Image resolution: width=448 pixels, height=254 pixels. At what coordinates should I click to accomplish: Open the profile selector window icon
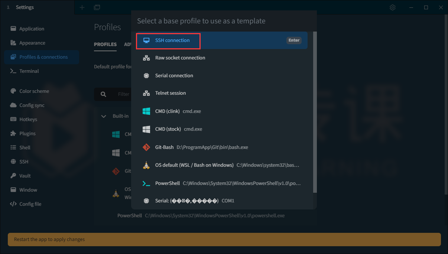pos(97,7)
